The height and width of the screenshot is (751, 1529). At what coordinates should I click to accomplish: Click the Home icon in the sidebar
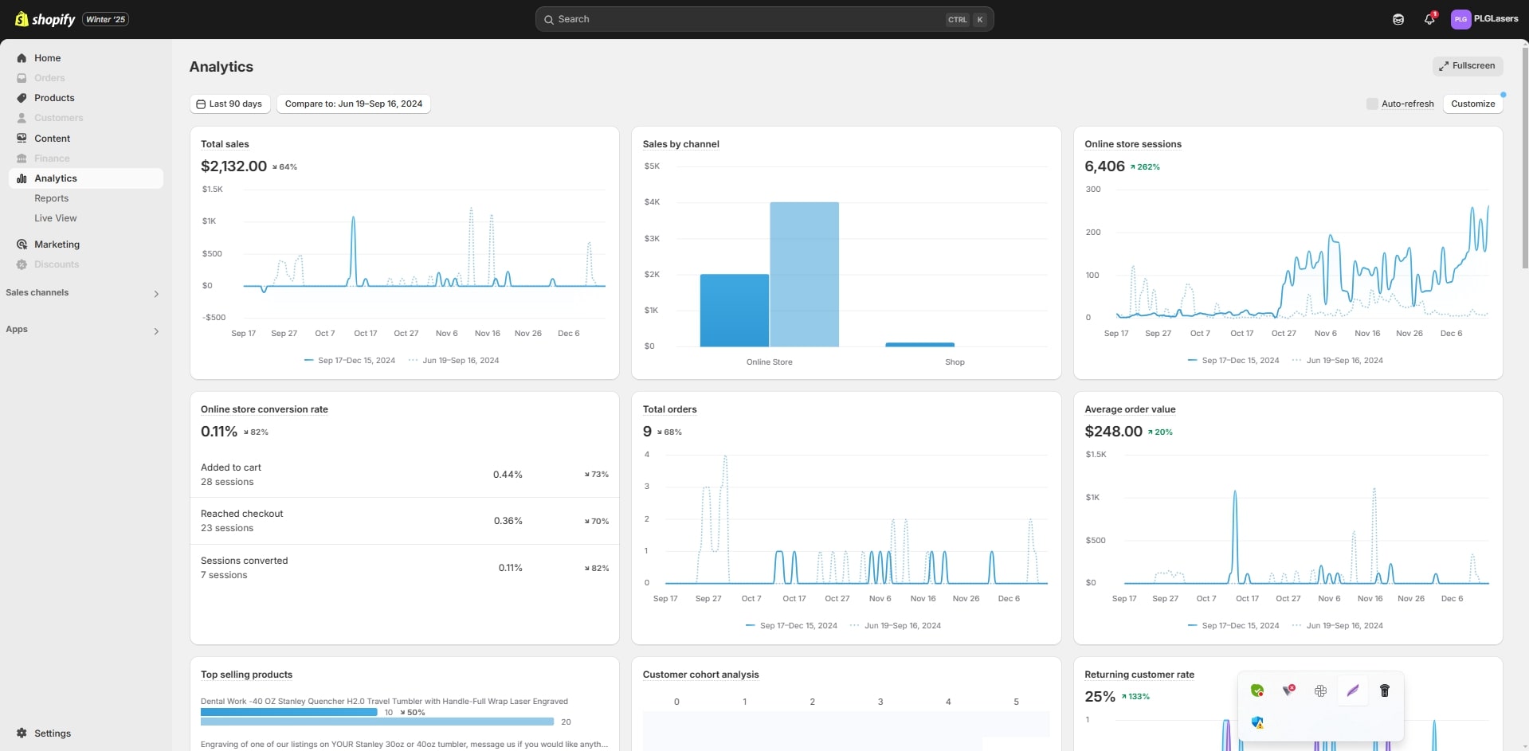(x=22, y=58)
